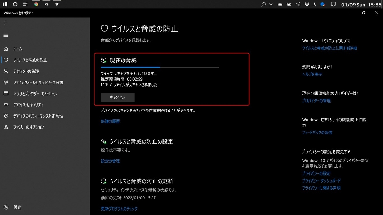Open Cortana circle icon in taskbar
Screen dimensions: 383x215
tap(15, 4)
